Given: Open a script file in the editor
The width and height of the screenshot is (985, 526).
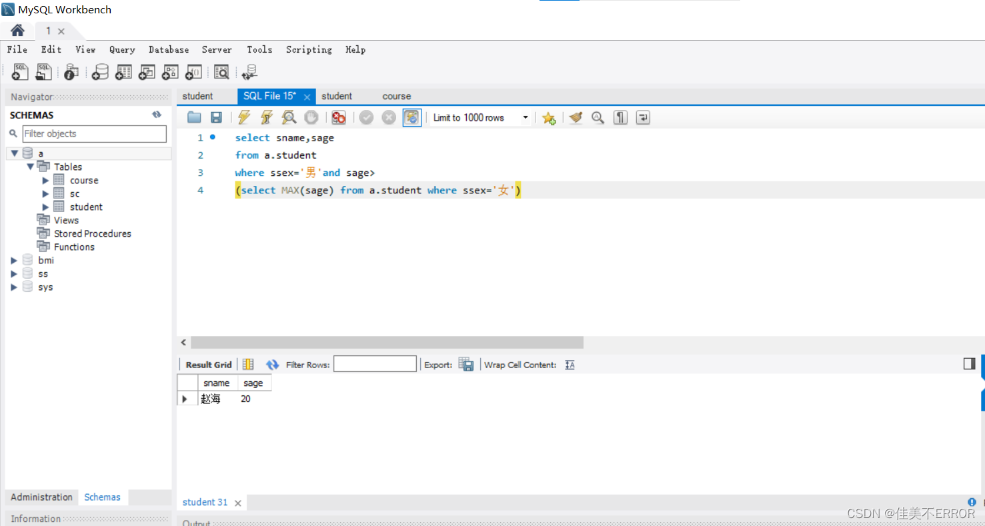Looking at the screenshot, I should tap(194, 117).
